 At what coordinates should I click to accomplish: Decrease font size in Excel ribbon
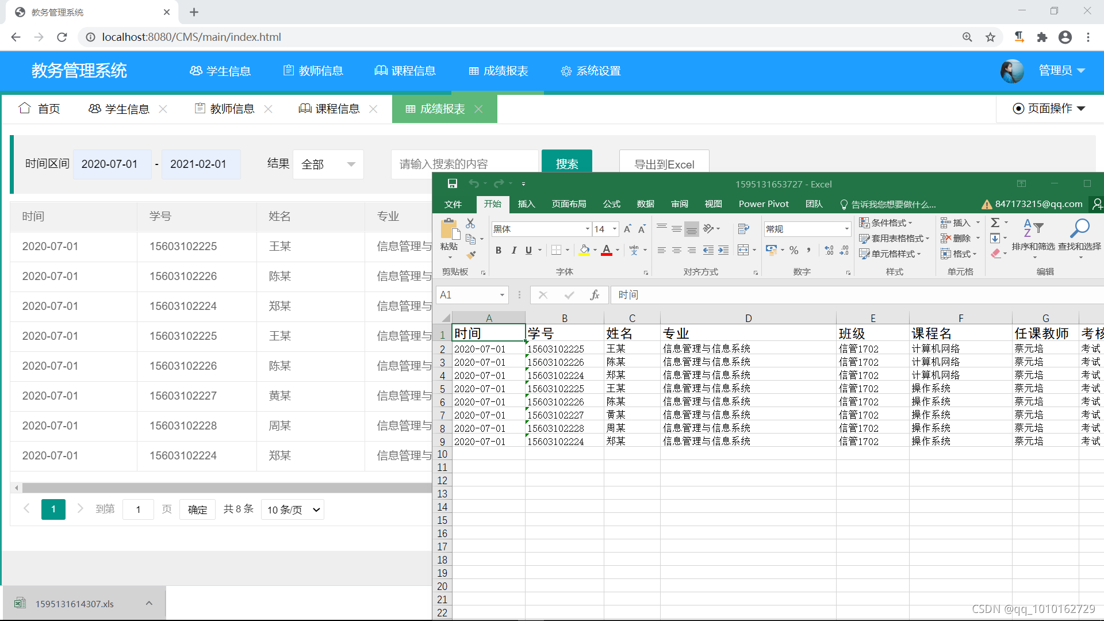(x=642, y=229)
